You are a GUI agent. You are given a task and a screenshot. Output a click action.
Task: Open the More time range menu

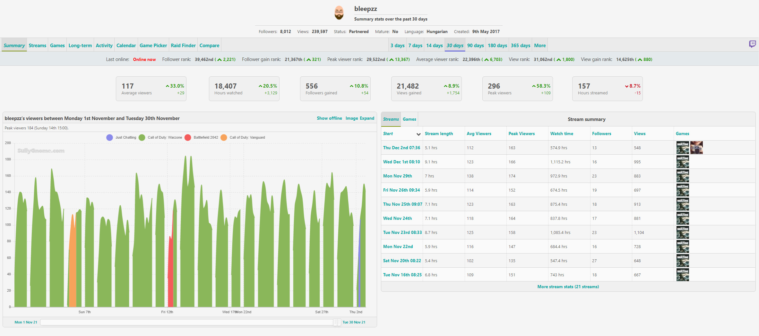click(x=540, y=46)
